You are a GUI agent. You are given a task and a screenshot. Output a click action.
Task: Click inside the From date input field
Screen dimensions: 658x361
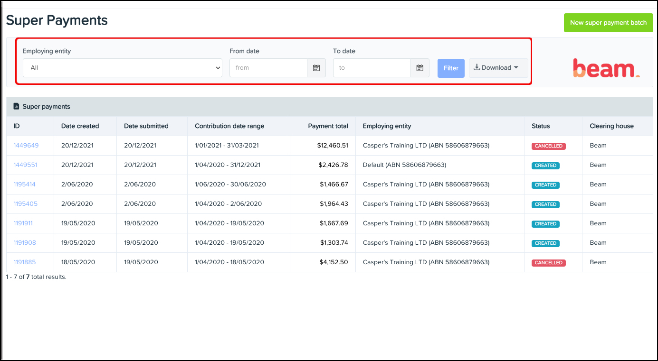click(x=268, y=68)
